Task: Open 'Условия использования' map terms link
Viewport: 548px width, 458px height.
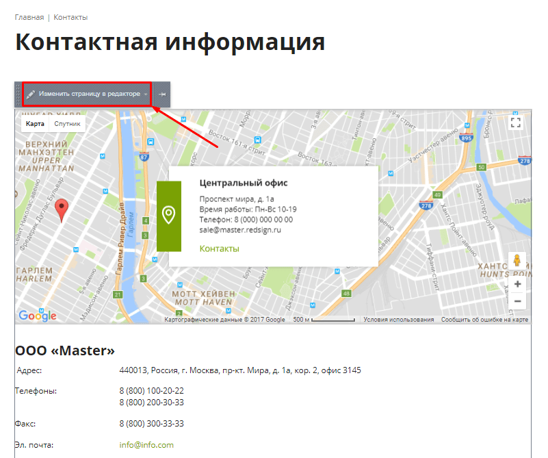Action: (x=398, y=320)
